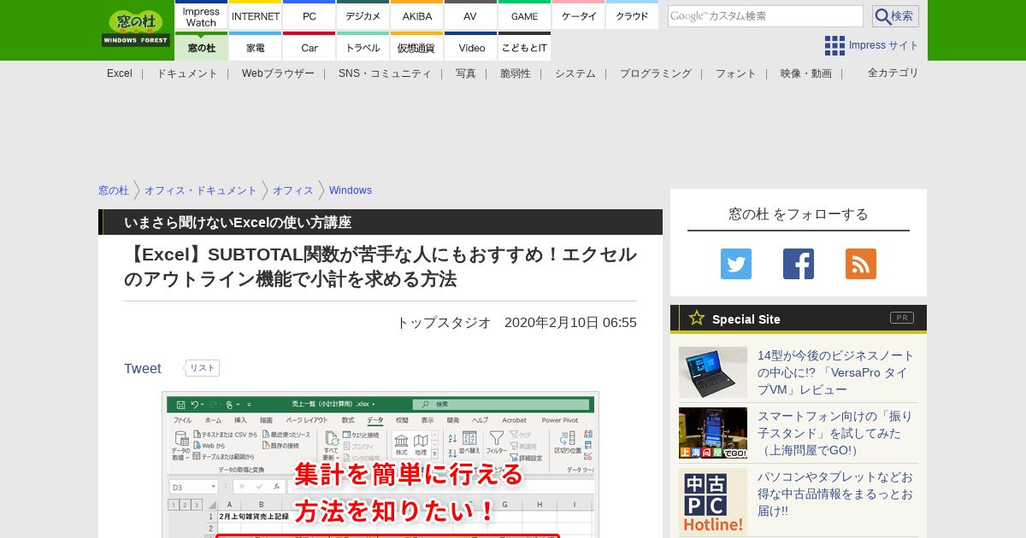Open the Video tab
The height and width of the screenshot is (538, 1026).
[x=470, y=47]
